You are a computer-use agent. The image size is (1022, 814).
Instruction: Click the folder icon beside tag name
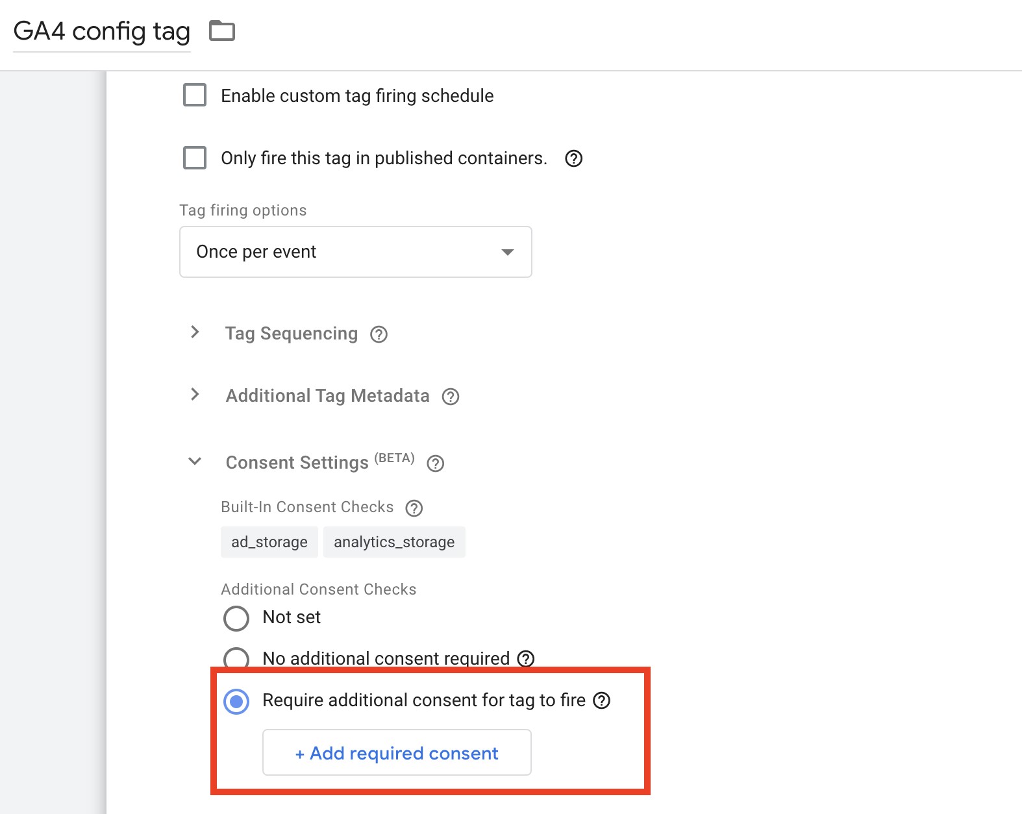(222, 31)
